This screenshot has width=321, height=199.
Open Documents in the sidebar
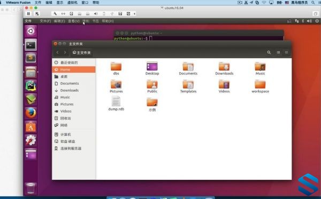pos(74,83)
